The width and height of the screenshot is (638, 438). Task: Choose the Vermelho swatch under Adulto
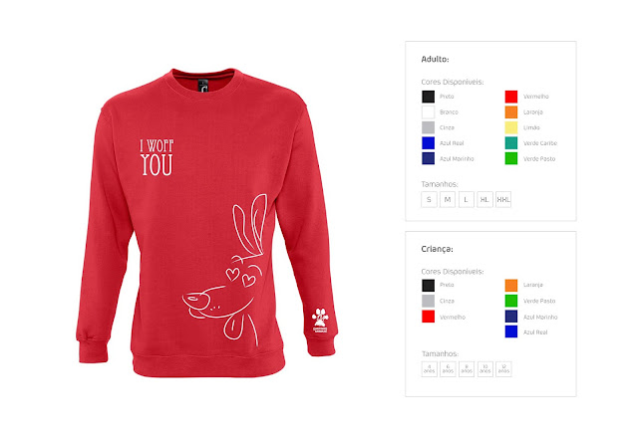tap(511, 97)
